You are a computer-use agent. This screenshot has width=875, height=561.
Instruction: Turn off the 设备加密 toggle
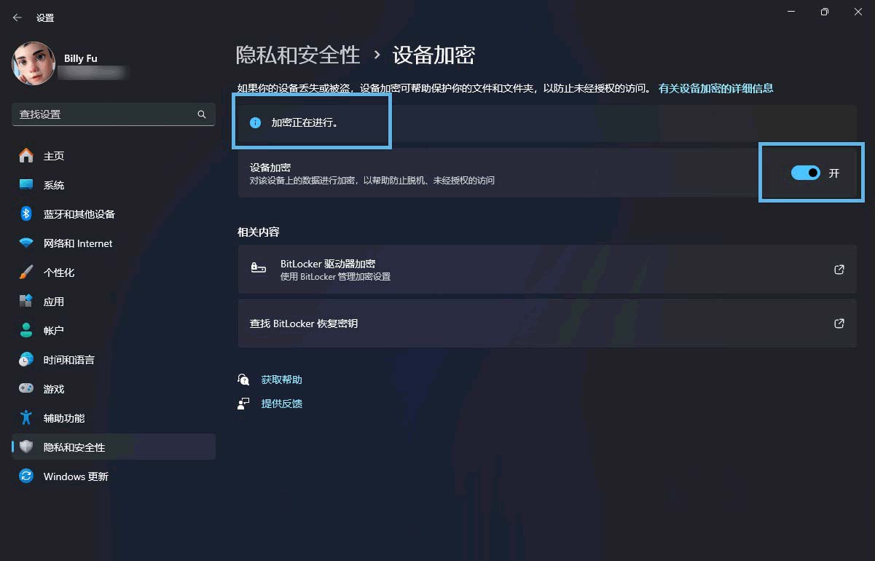coord(805,173)
